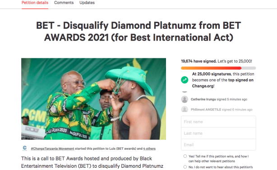Click the signature progress bar
Image resolution: width=277 pixels, height=170 pixels.
pos(218,68)
